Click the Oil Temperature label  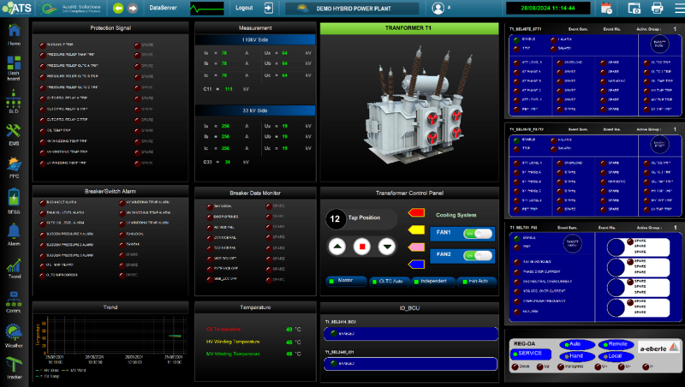(223, 330)
